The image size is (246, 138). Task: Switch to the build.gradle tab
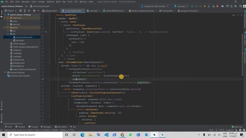166,11
